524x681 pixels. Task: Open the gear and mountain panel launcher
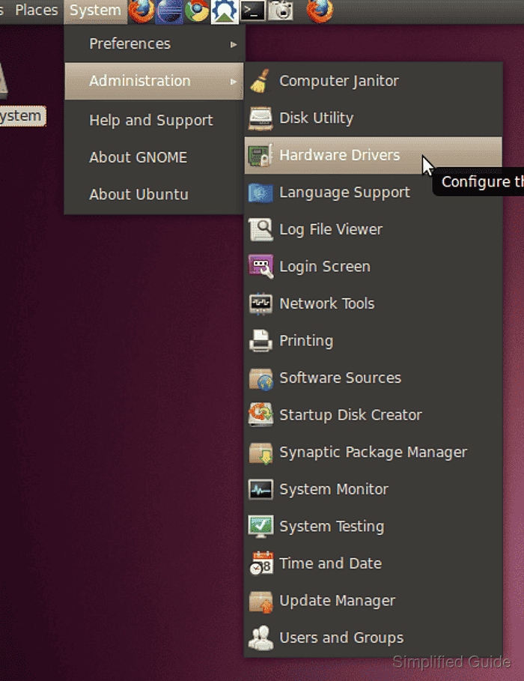coord(225,10)
